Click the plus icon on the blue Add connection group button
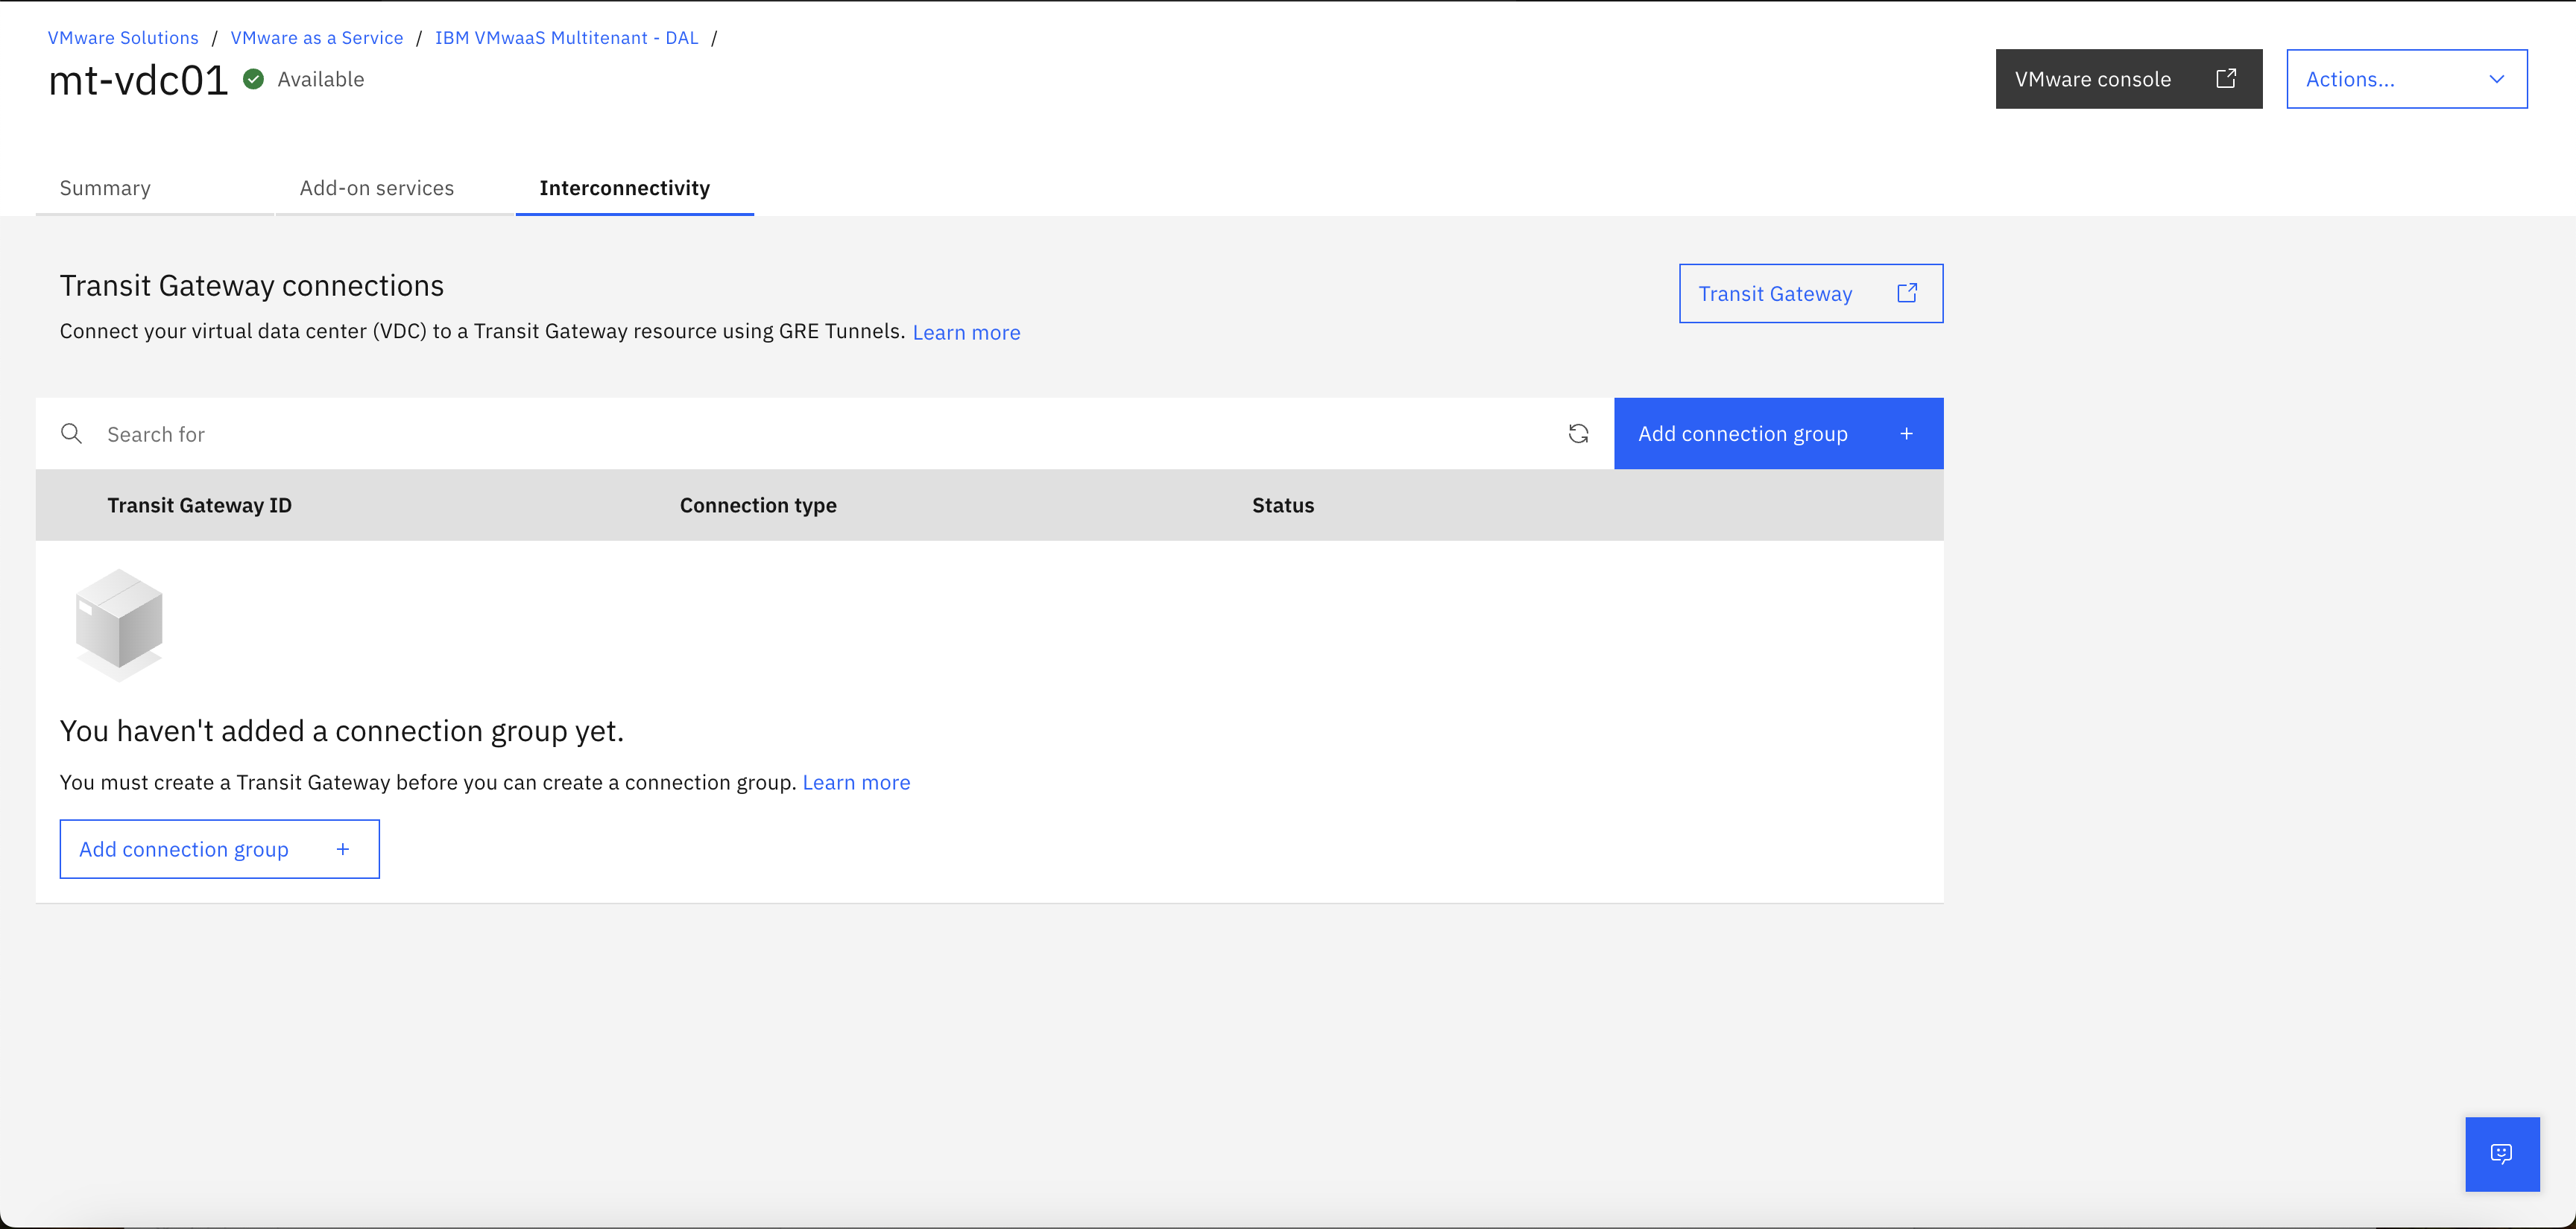2576x1229 pixels. click(x=1907, y=434)
